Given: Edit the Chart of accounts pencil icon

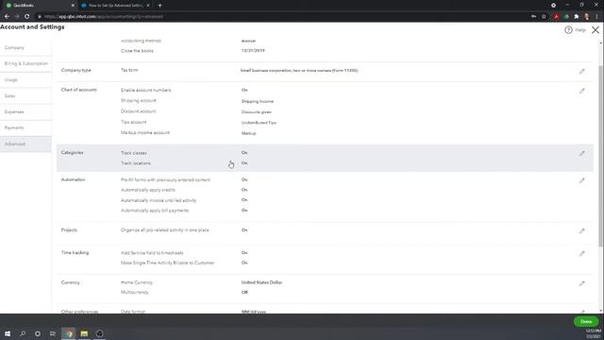Looking at the screenshot, I should 581,91.
